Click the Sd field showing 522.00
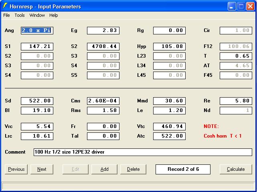The image size is (257, 192). tap(37, 101)
